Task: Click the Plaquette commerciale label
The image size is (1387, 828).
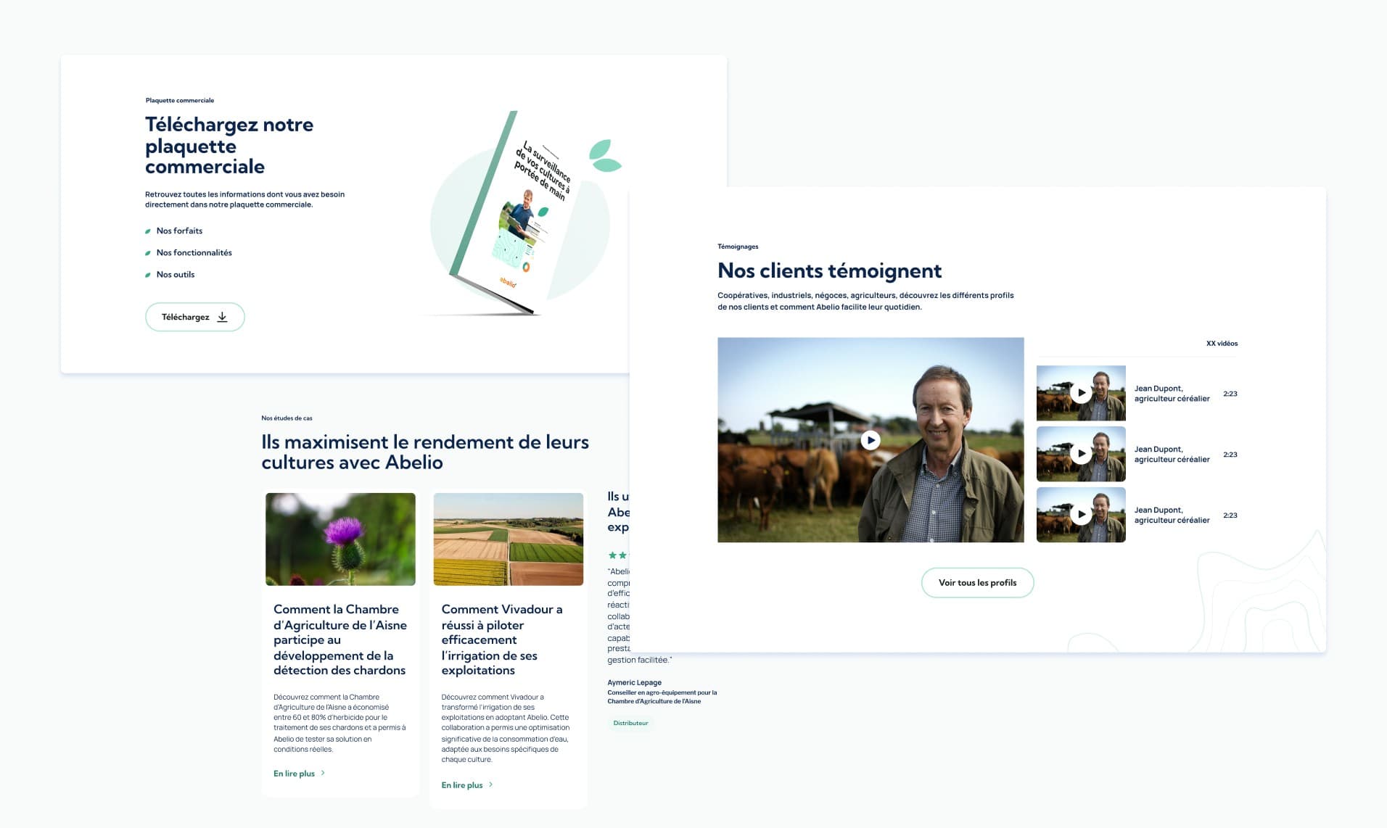Action: click(x=180, y=101)
